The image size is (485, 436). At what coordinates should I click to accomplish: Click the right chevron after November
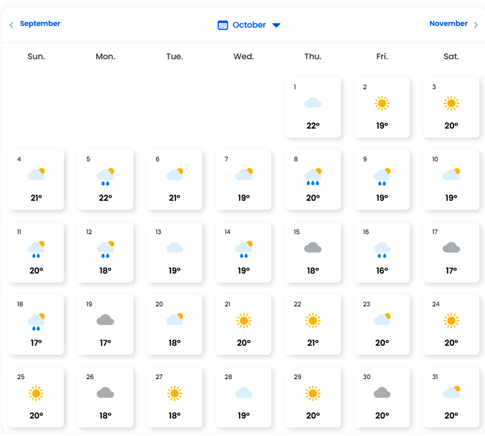(x=476, y=25)
